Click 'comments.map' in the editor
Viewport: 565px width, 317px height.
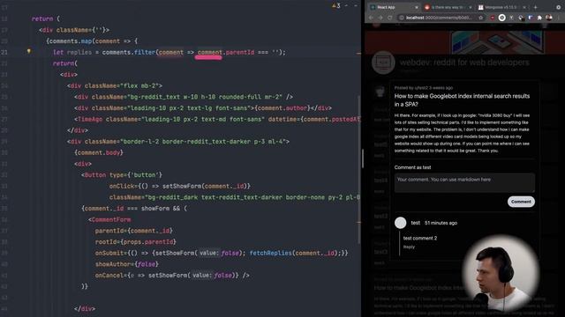(71, 41)
